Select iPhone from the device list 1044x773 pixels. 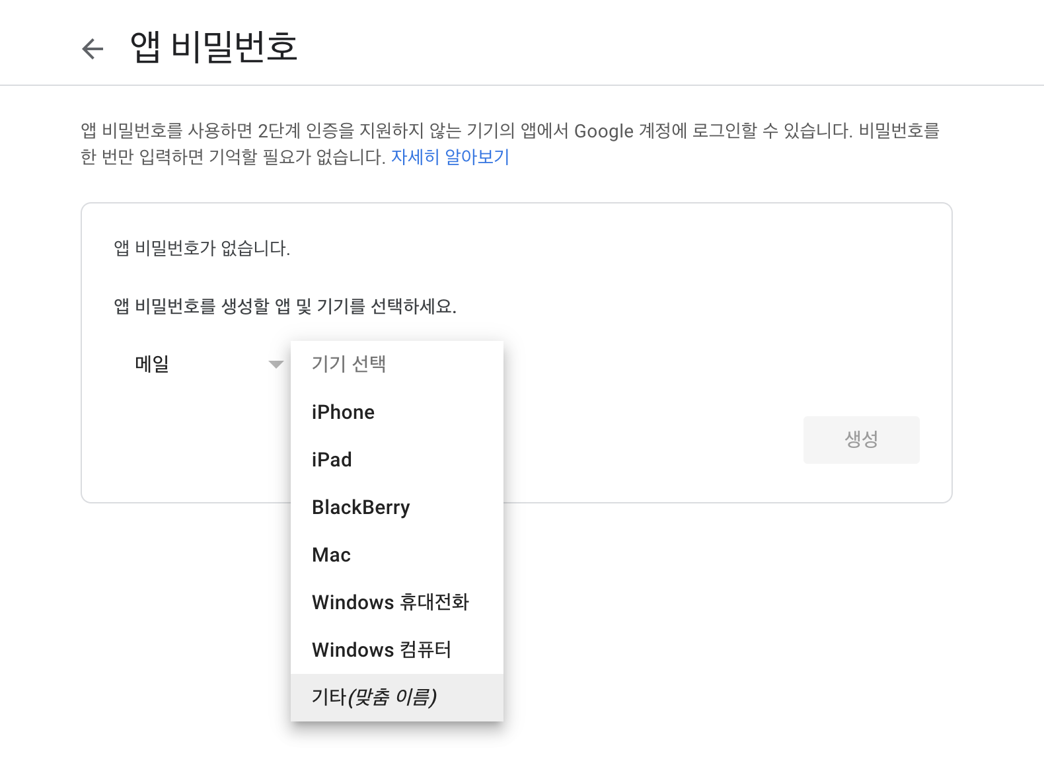tap(397, 412)
